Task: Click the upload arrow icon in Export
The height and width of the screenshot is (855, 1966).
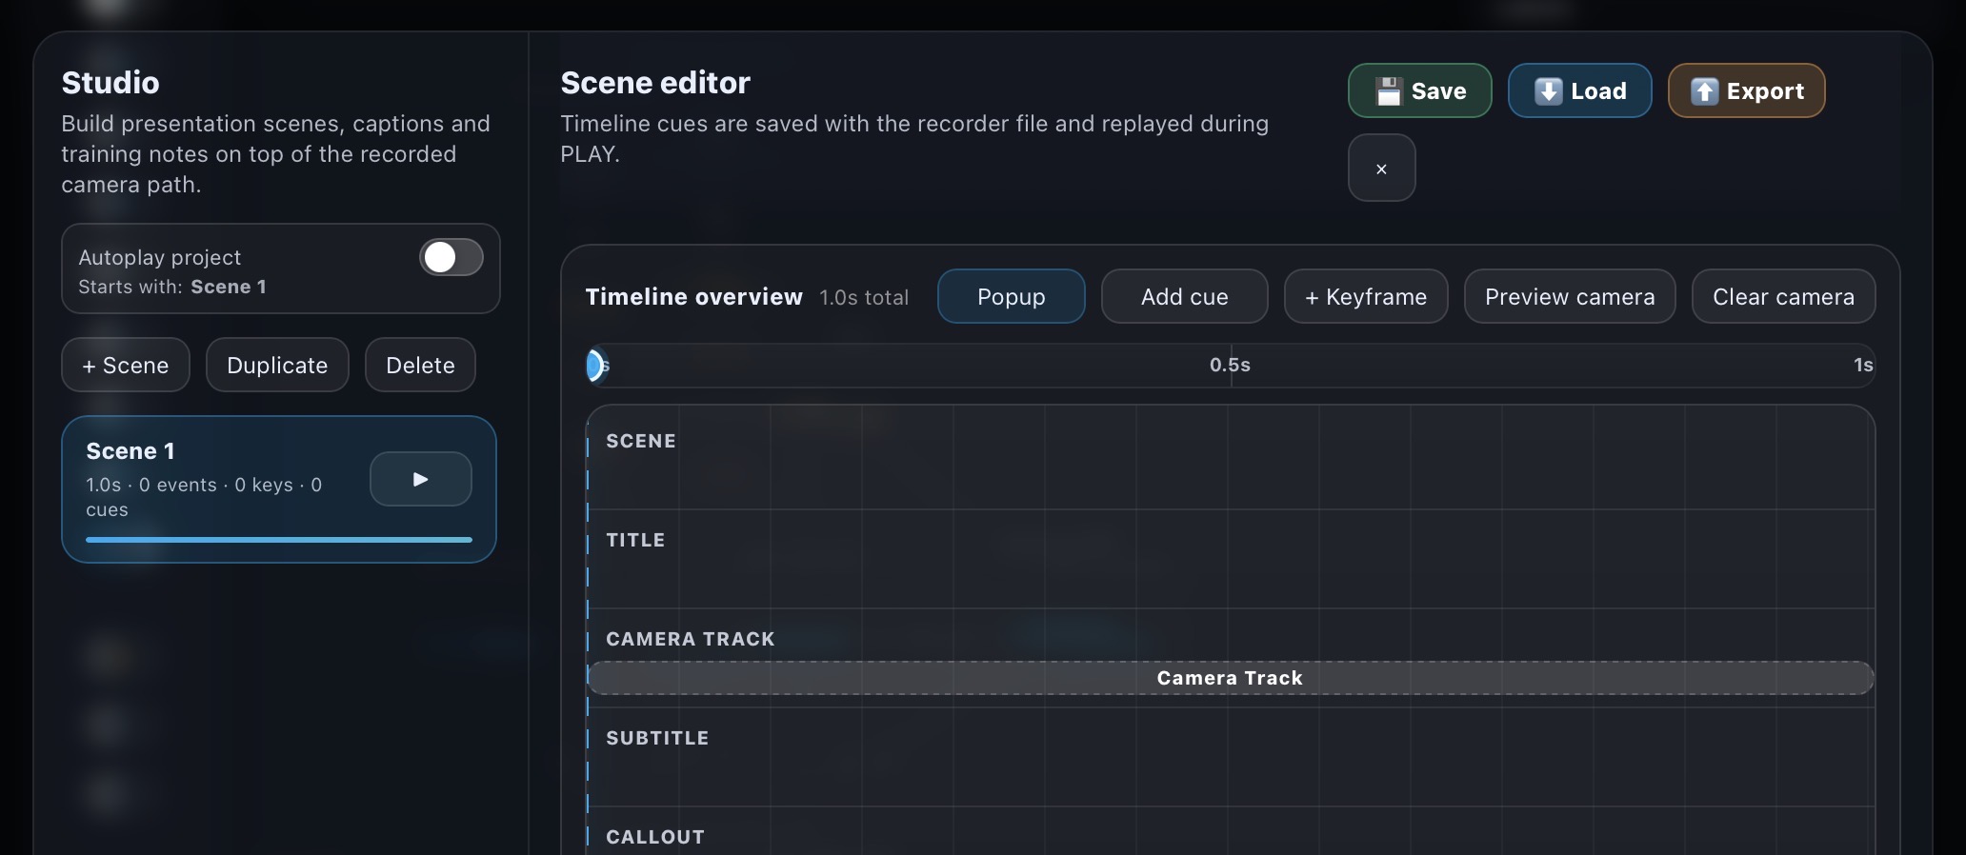Action: 1704,91
